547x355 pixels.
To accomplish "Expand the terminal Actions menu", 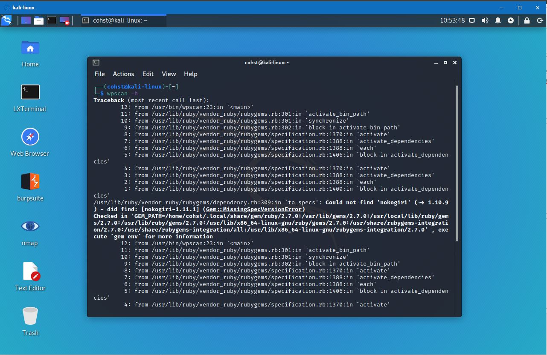I will click(x=123, y=74).
